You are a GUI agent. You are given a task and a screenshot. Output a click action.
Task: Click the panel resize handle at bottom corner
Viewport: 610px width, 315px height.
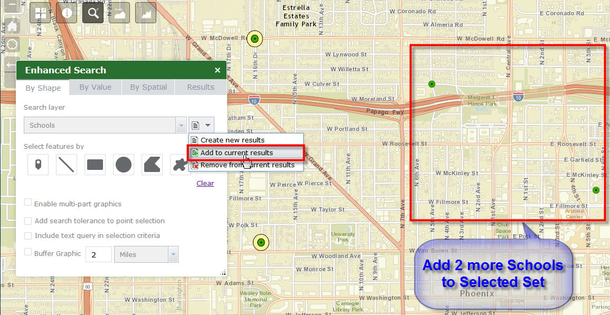tap(223, 273)
